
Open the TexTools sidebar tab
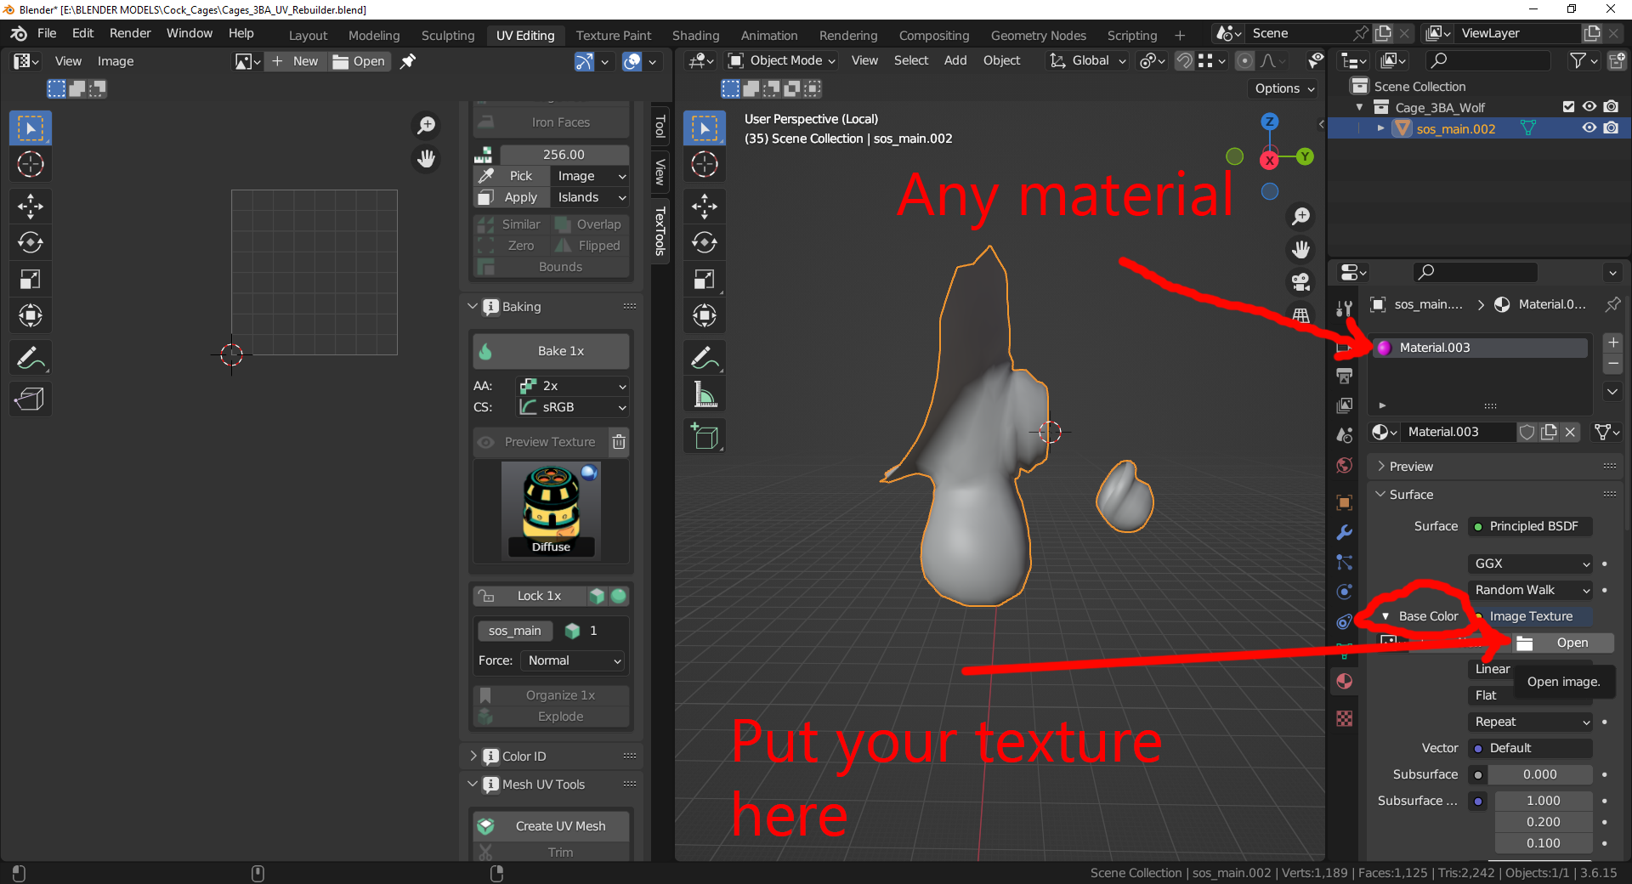[x=660, y=231]
